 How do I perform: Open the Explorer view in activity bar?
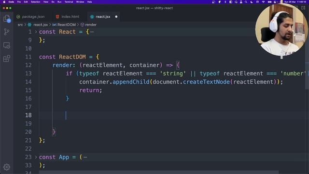tap(7, 19)
